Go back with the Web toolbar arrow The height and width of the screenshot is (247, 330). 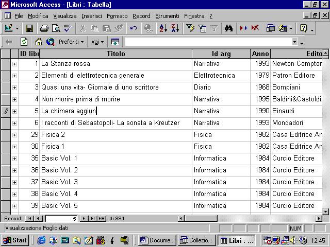click(9, 42)
